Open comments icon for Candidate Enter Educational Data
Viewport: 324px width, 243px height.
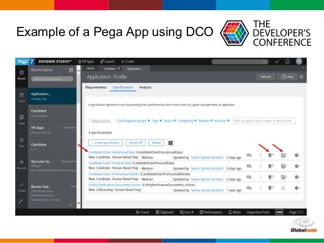pos(249,155)
